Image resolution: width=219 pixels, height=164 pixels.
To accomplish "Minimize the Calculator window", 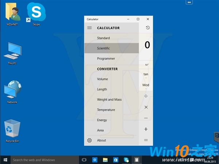I will 128,19.
